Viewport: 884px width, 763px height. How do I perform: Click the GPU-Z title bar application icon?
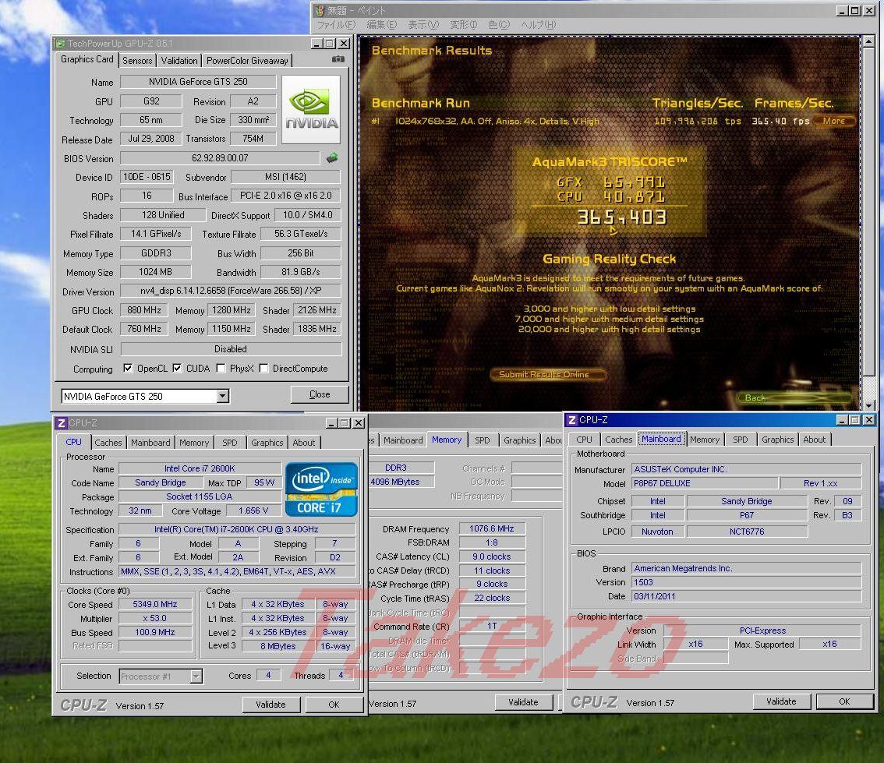[60, 44]
